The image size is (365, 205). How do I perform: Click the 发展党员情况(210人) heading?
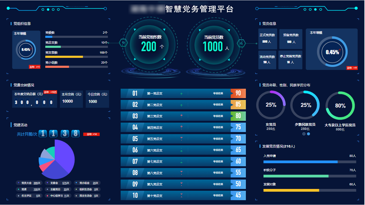279,146
